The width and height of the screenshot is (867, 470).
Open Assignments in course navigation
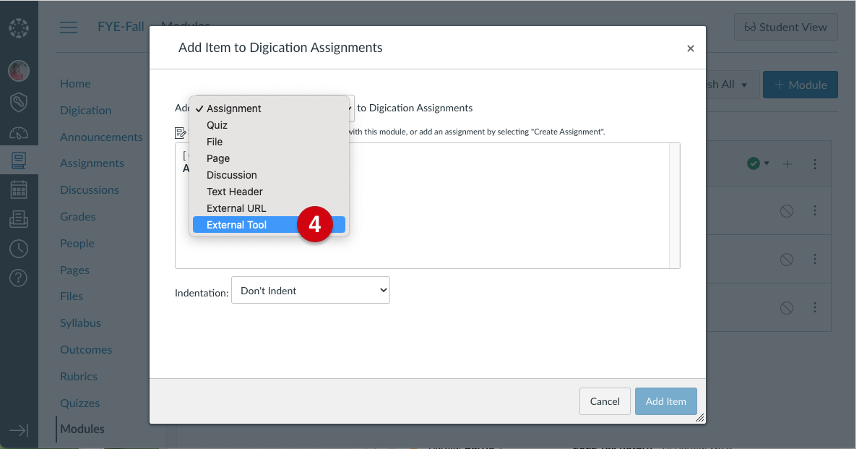[92, 163]
